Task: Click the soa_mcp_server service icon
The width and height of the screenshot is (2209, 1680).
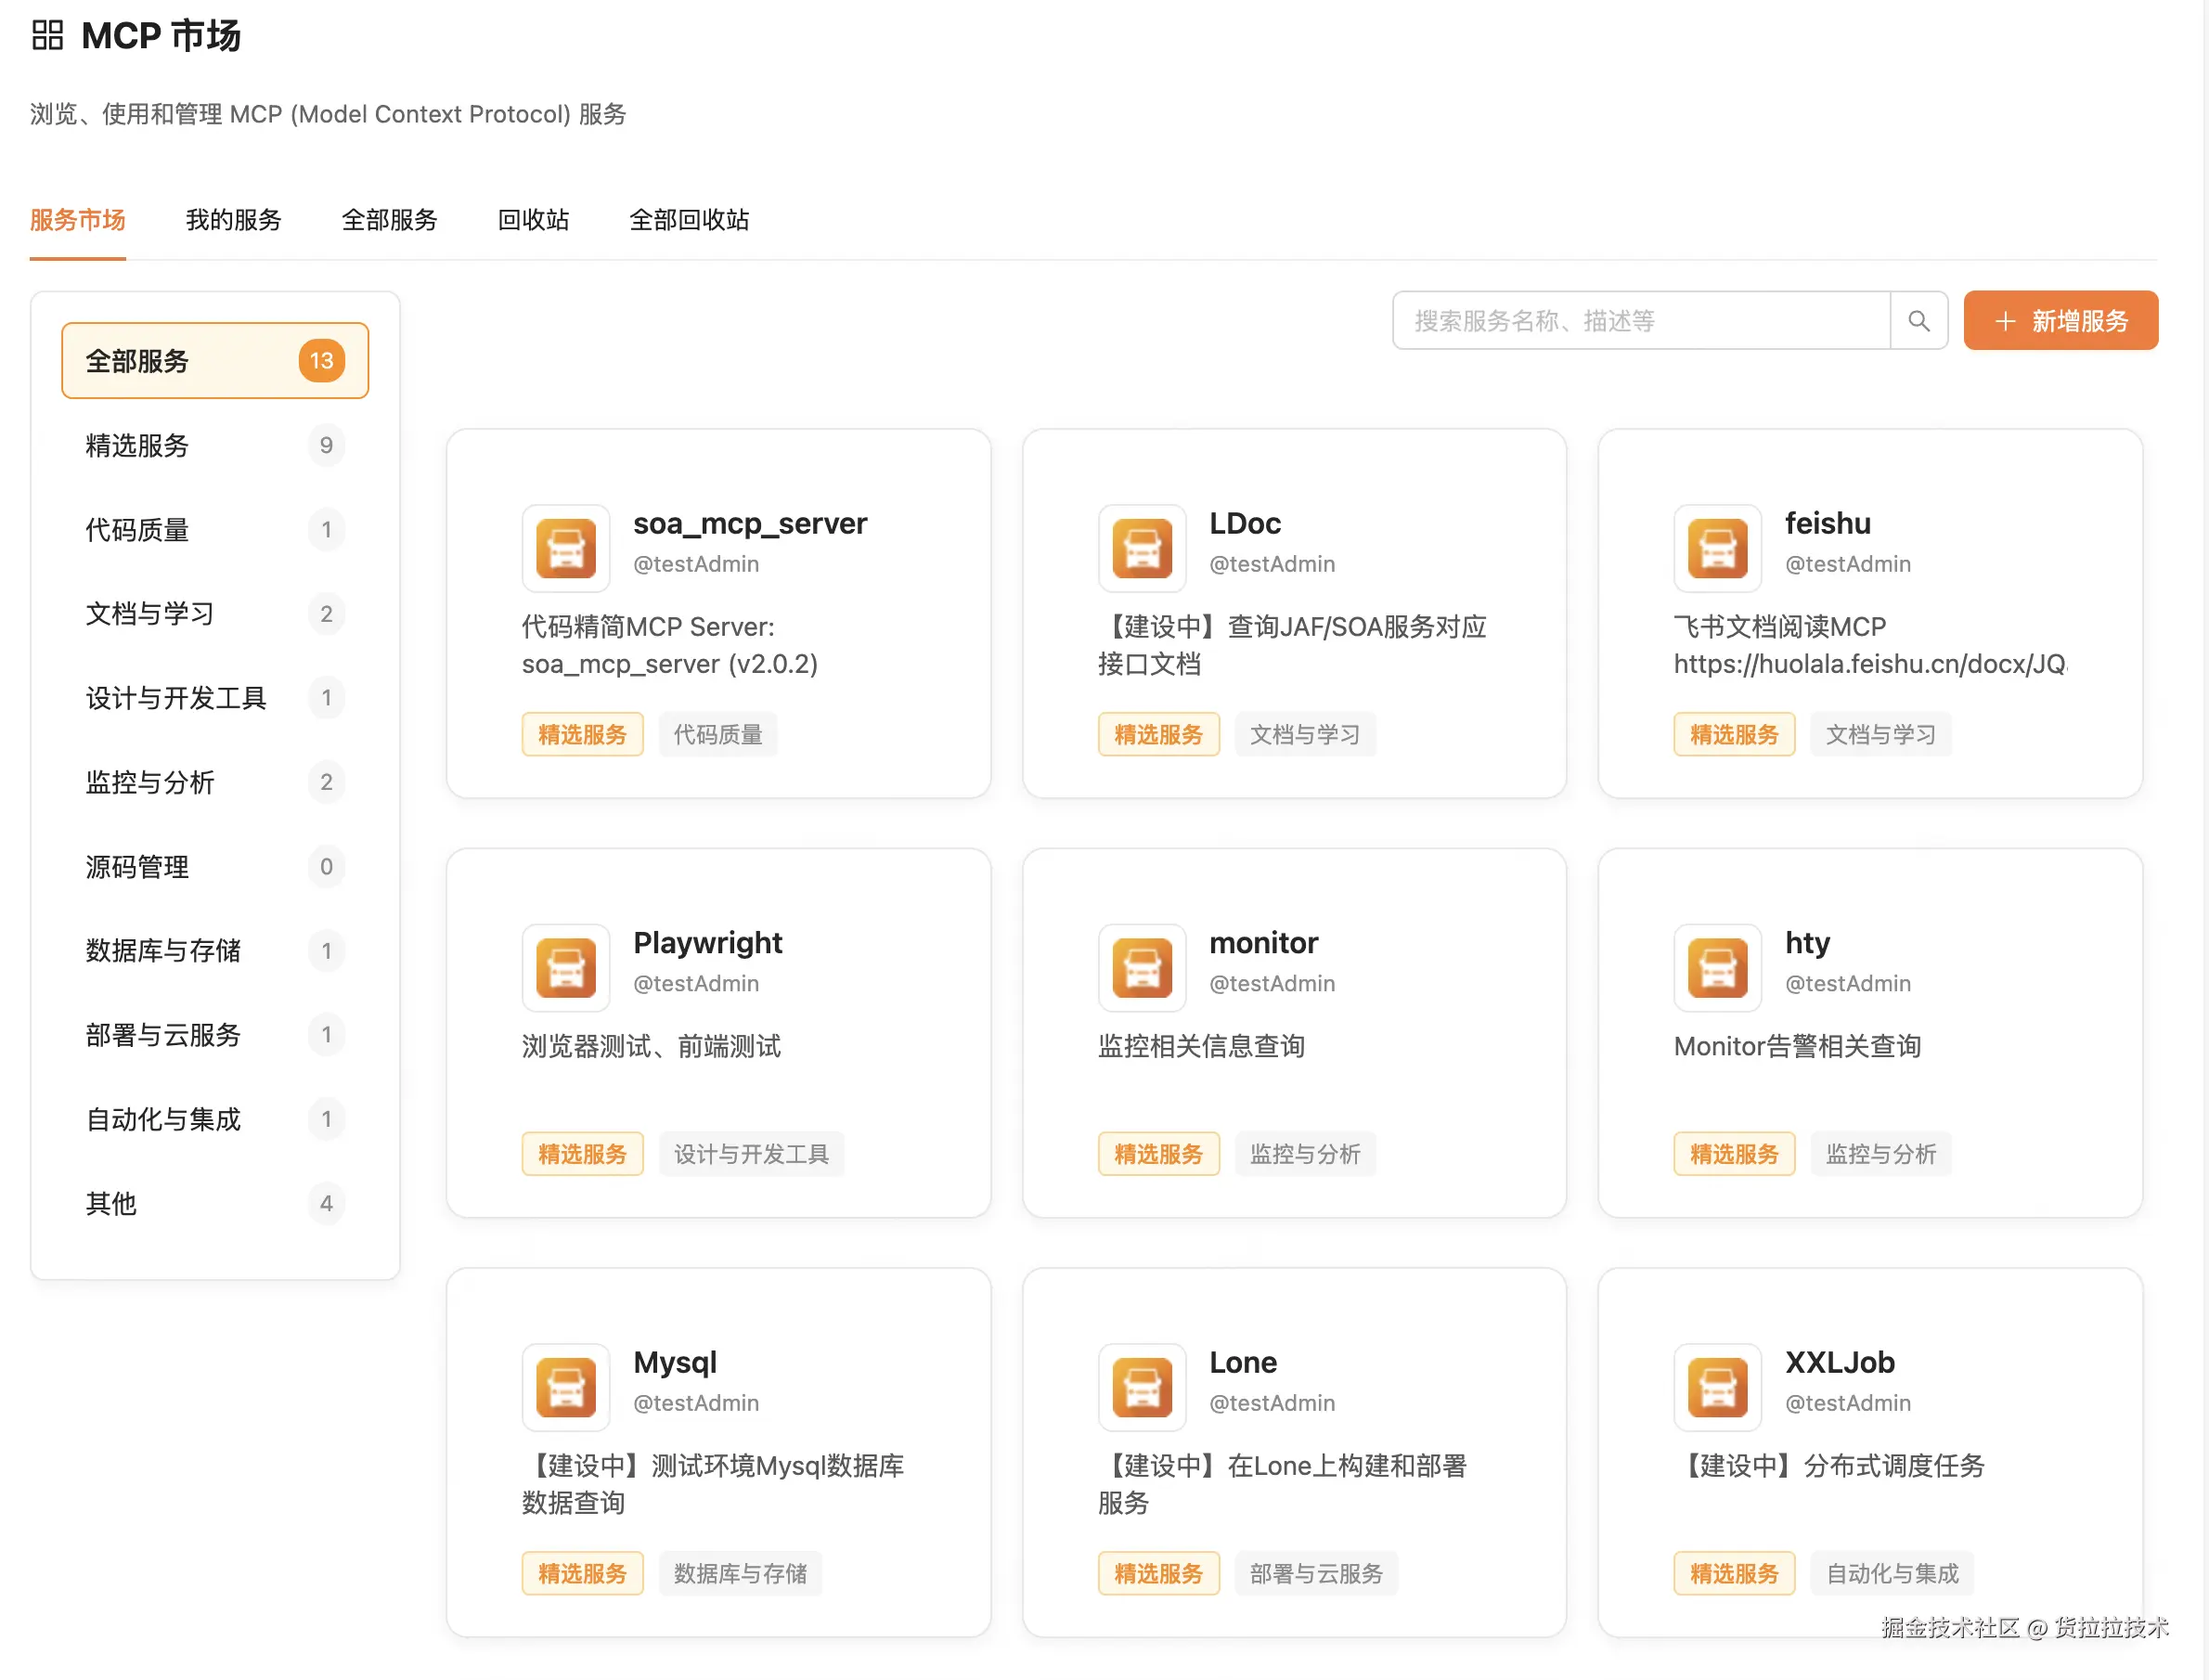Action: point(565,548)
